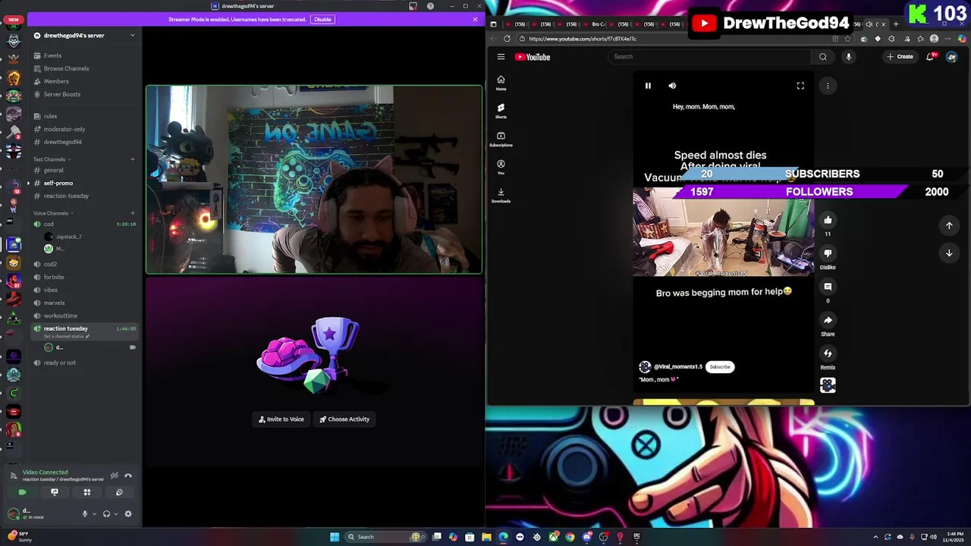This screenshot has height=546, width=971.
Task: Toggle Discord screen sharing
Action: click(55, 492)
